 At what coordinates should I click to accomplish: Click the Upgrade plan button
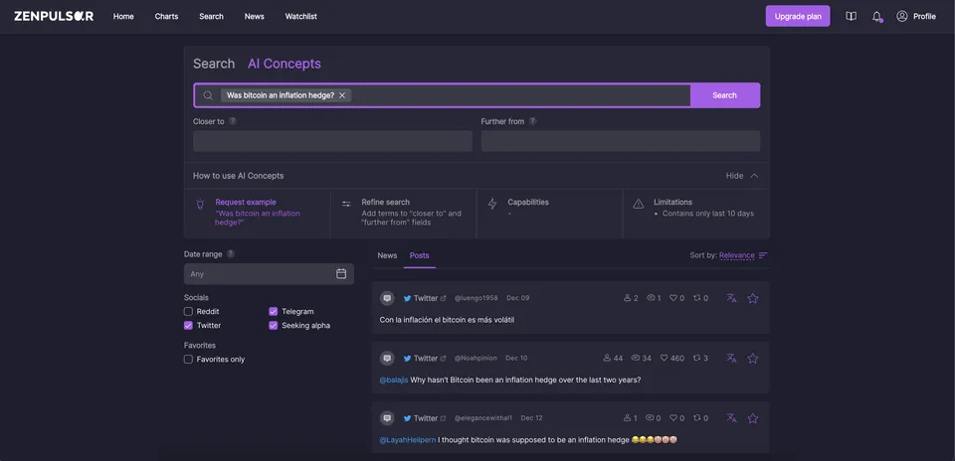tap(798, 17)
